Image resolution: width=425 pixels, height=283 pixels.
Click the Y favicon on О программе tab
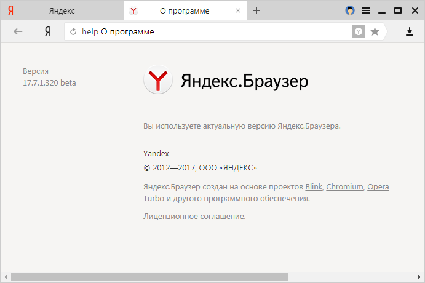click(x=133, y=11)
